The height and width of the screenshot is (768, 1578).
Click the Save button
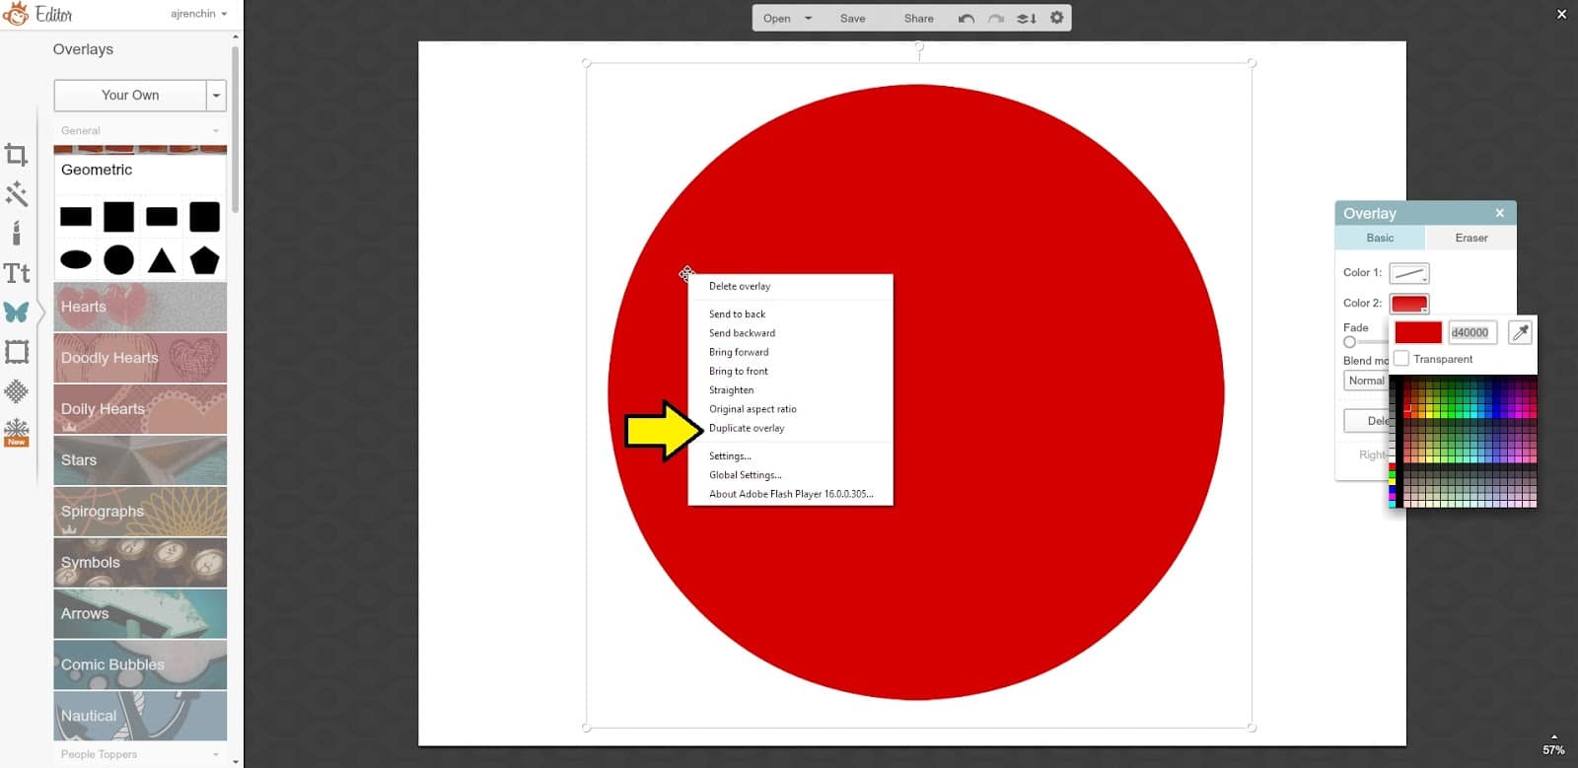point(852,18)
